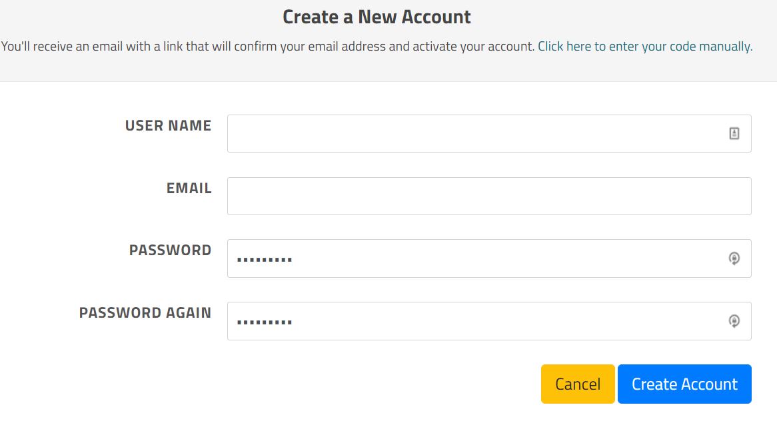Click the password manager icon in Password field

pyautogui.click(x=734, y=258)
